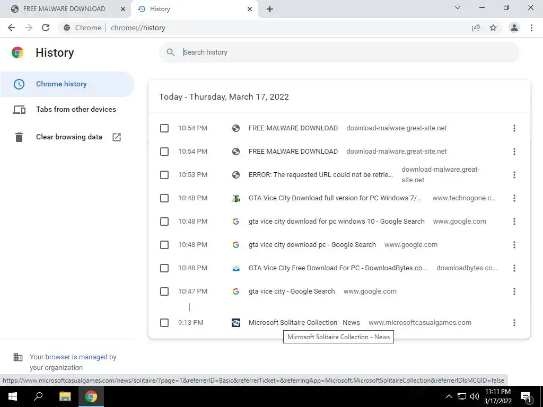Click the search magnifier icon in history search

pyautogui.click(x=170, y=52)
